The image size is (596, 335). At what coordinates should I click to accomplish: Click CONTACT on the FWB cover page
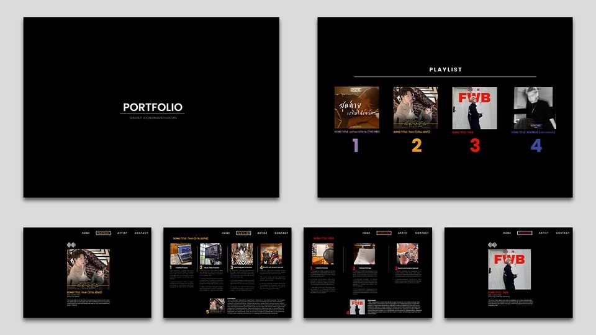562,233
